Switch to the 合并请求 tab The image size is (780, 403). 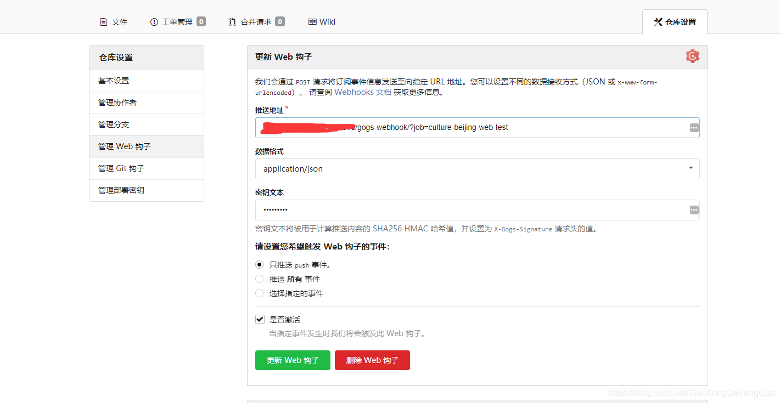(256, 22)
